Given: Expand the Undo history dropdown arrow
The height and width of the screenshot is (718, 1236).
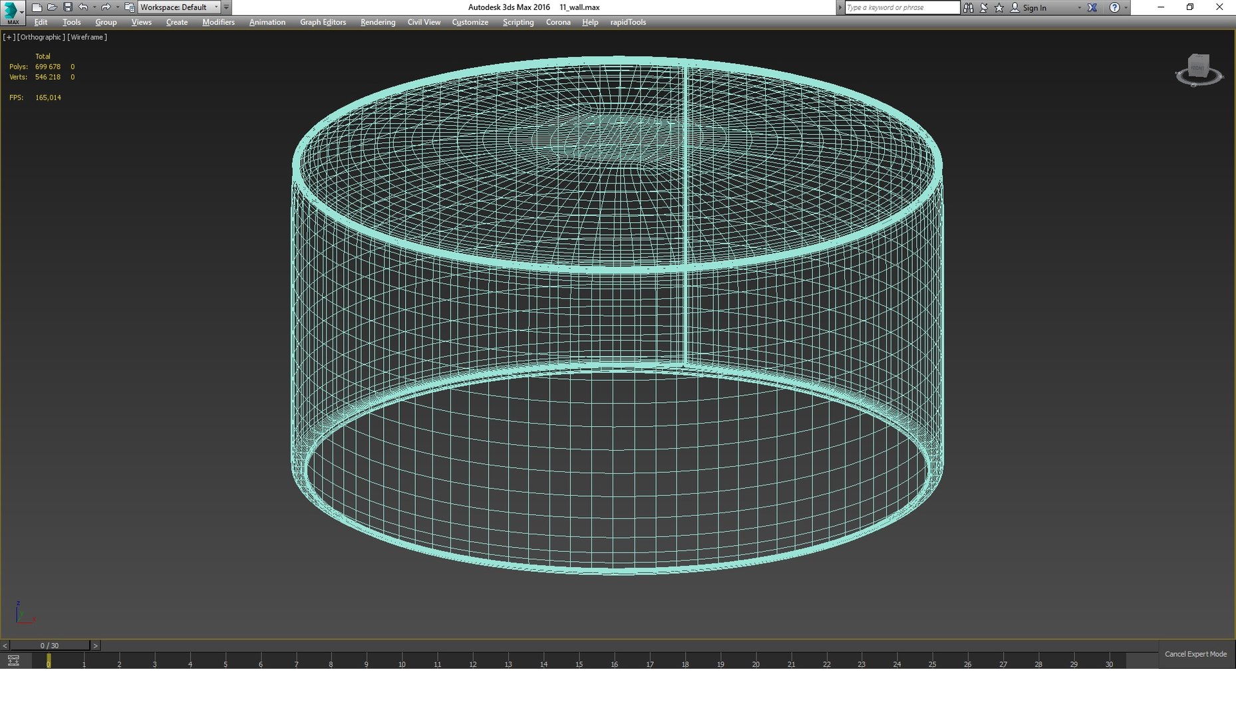Looking at the screenshot, I should [x=94, y=7].
